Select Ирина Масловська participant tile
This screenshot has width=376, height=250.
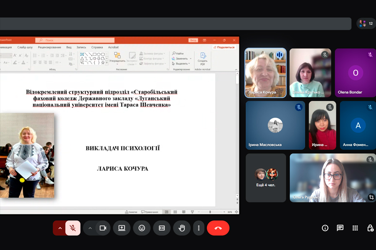(x=275, y=125)
